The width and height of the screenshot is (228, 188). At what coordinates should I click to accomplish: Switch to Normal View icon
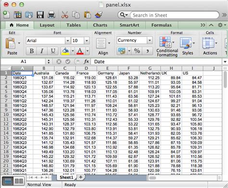(8, 181)
